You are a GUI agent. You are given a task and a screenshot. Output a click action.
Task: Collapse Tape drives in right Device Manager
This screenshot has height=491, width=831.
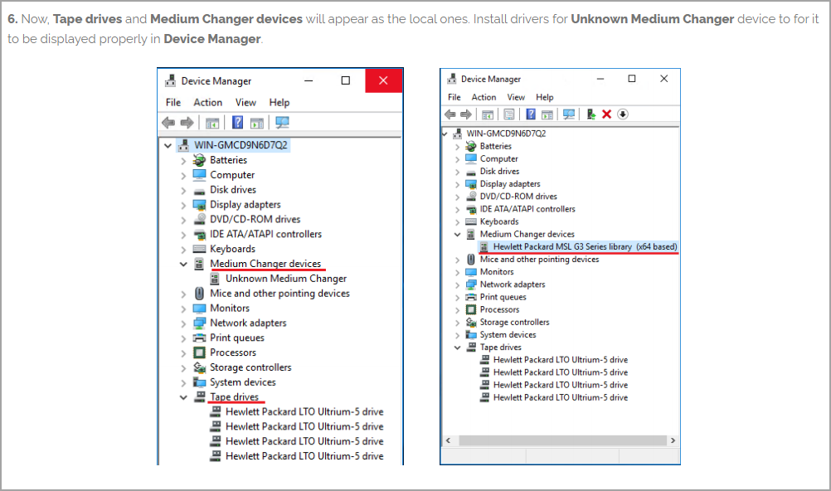pyautogui.click(x=457, y=348)
